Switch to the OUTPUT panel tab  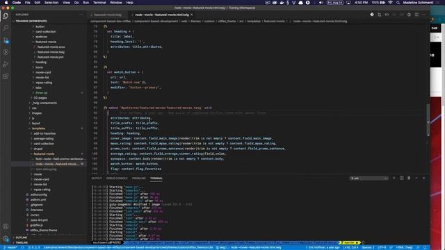(x=97, y=178)
